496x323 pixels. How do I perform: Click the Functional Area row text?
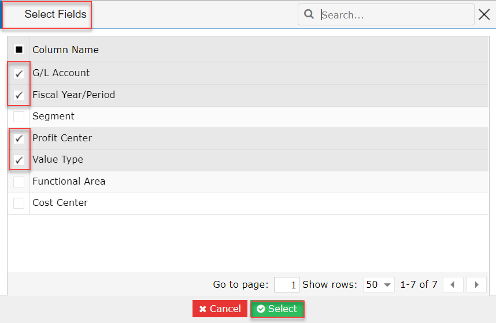tap(69, 181)
